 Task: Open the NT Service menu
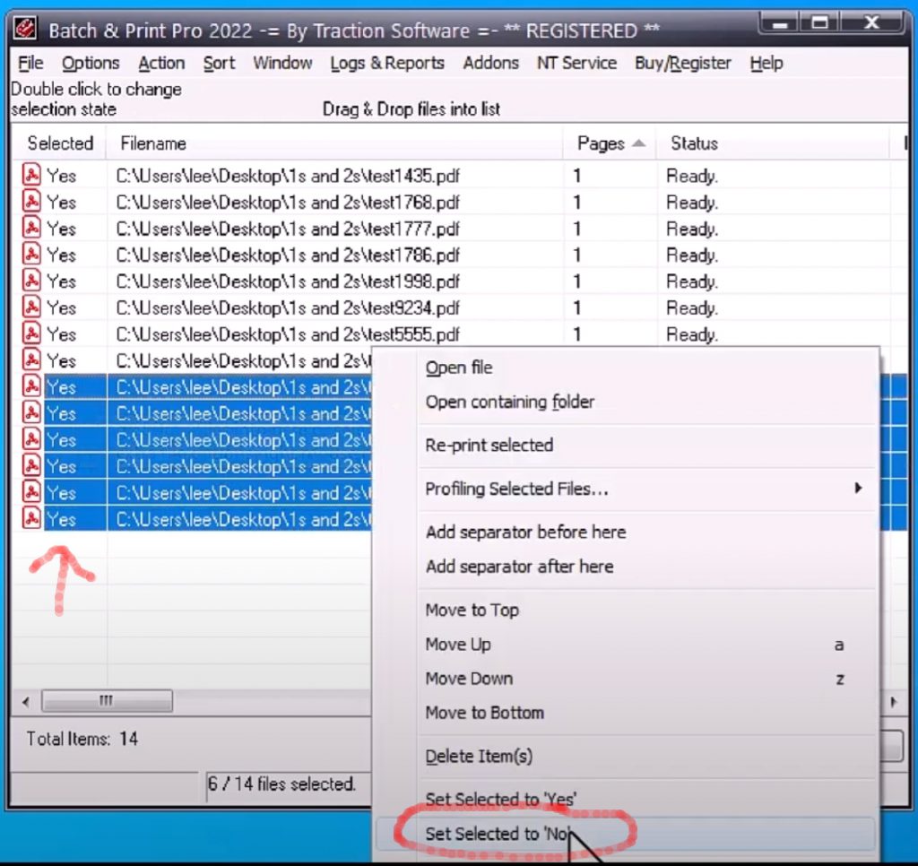point(576,63)
